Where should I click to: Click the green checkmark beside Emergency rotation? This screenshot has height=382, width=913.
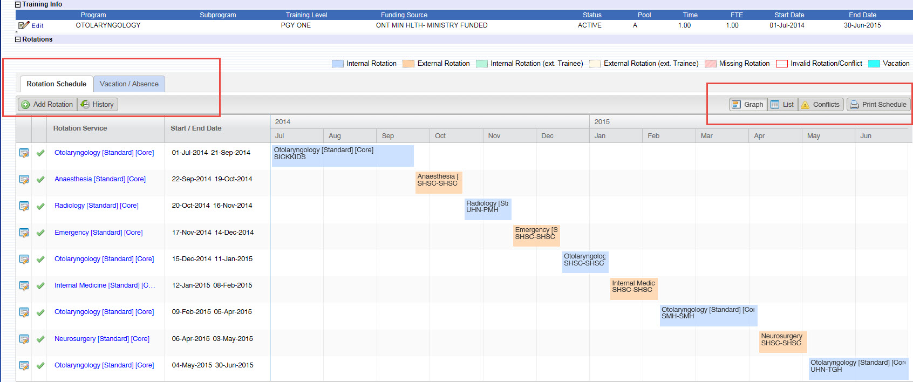tap(40, 233)
